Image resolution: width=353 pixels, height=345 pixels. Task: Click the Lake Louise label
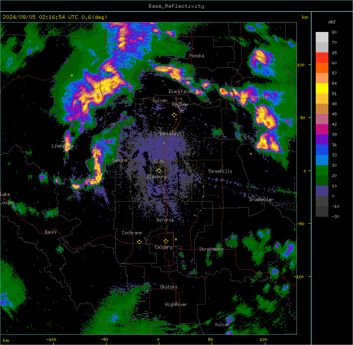pos(7,198)
